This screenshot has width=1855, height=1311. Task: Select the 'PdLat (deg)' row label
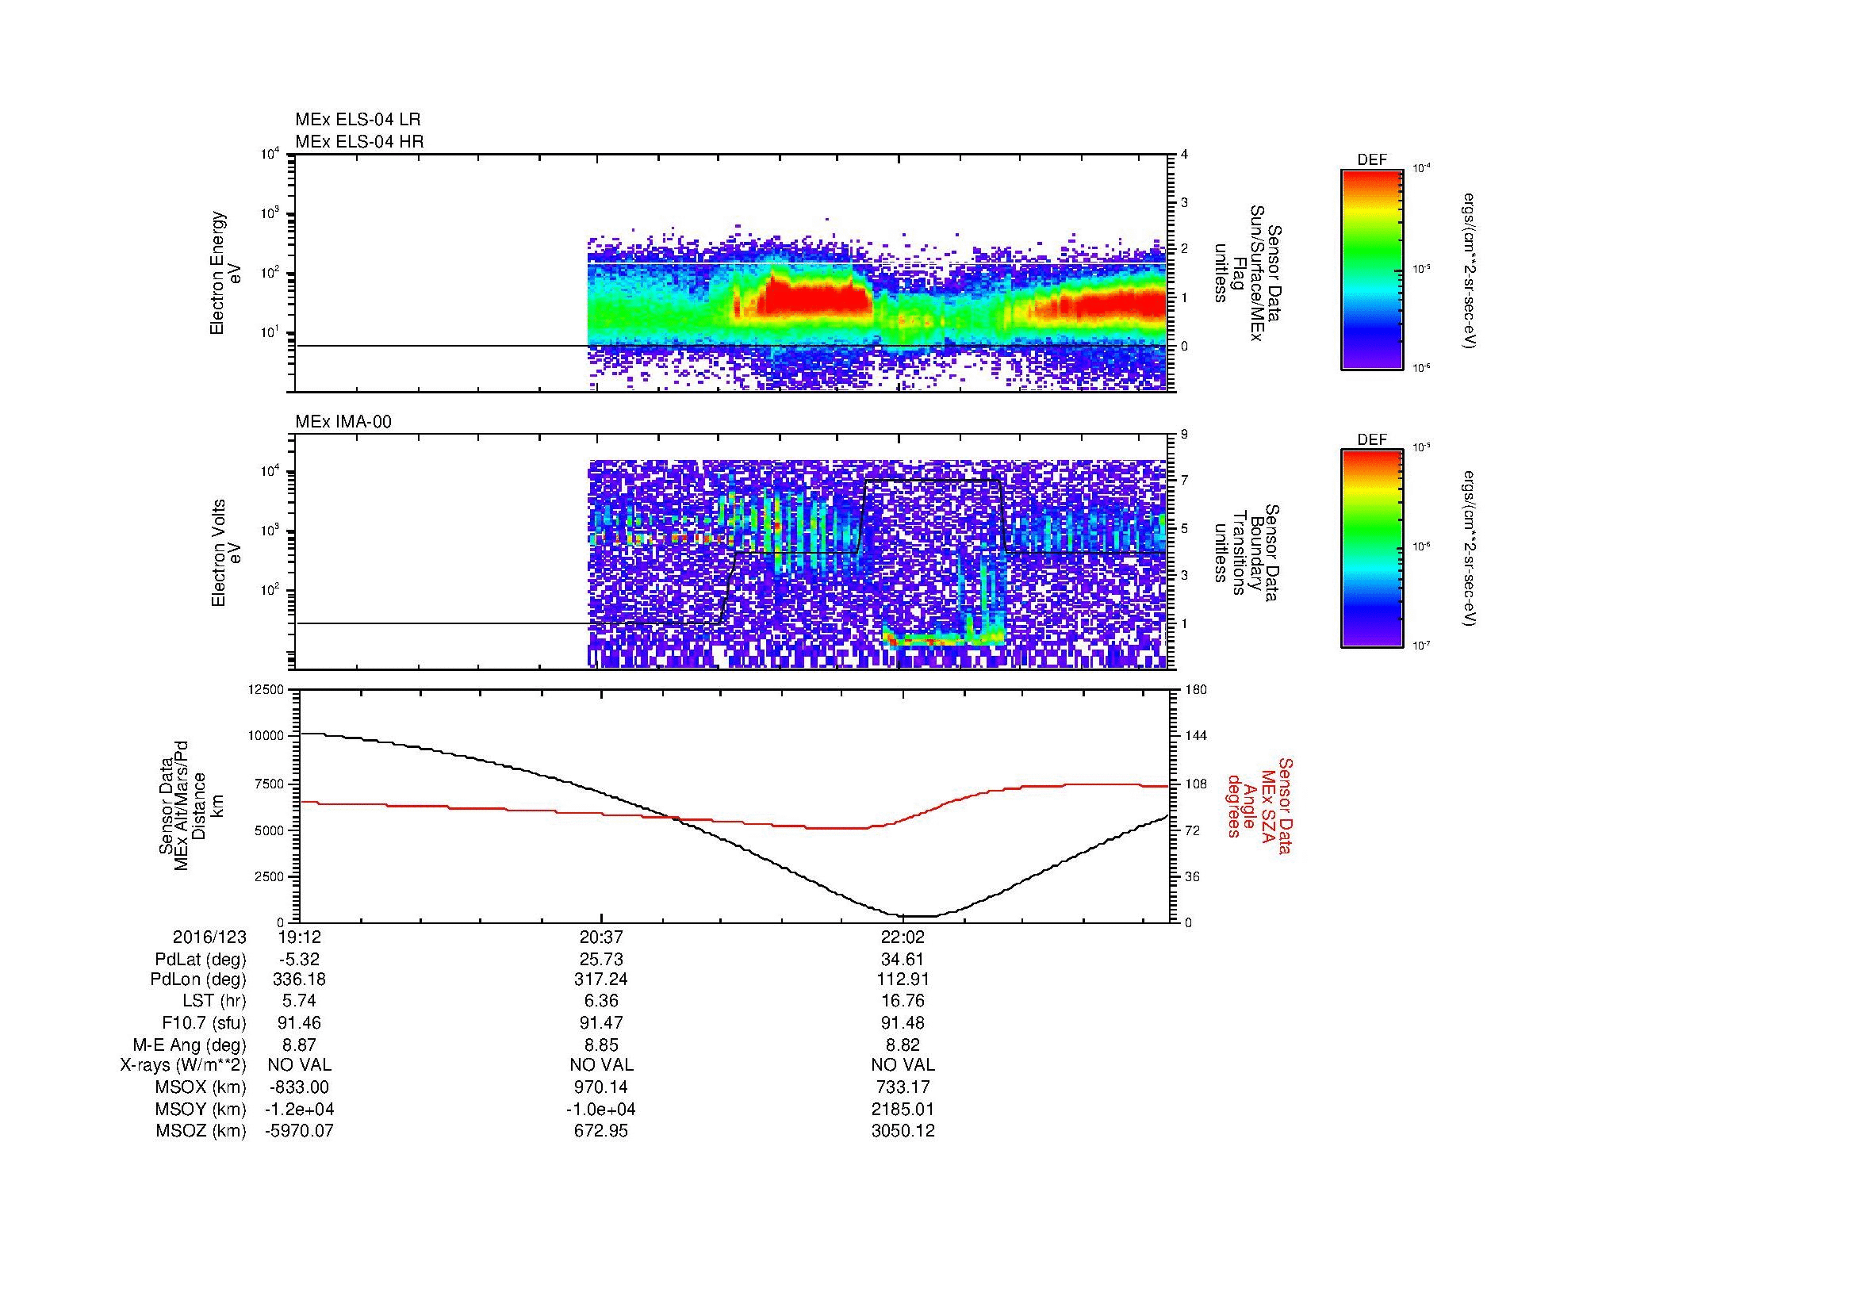[x=201, y=960]
